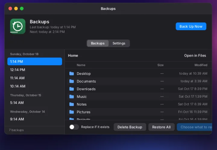Select the Notes folder name
The width and height of the screenshot is (217, 150).
[x=82, y=104]
